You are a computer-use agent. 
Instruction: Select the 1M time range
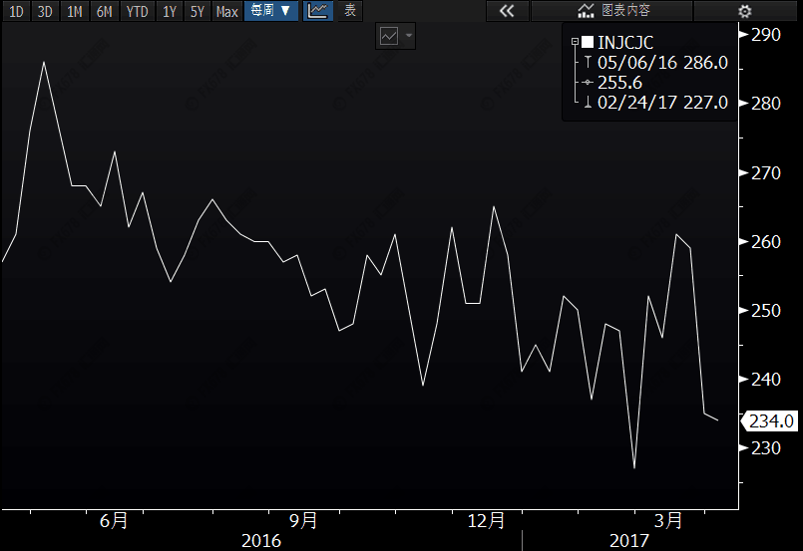tap(74, 11)
